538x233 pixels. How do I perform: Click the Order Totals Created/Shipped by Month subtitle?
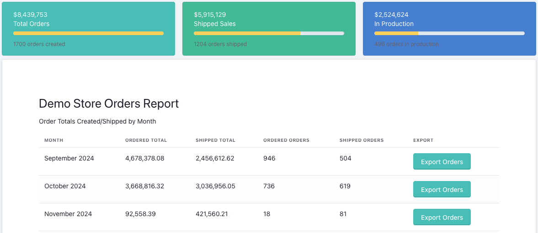[x=97, y=121]
